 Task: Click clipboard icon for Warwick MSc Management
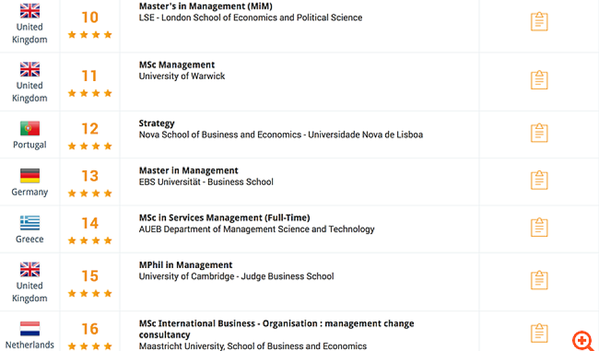539,80
